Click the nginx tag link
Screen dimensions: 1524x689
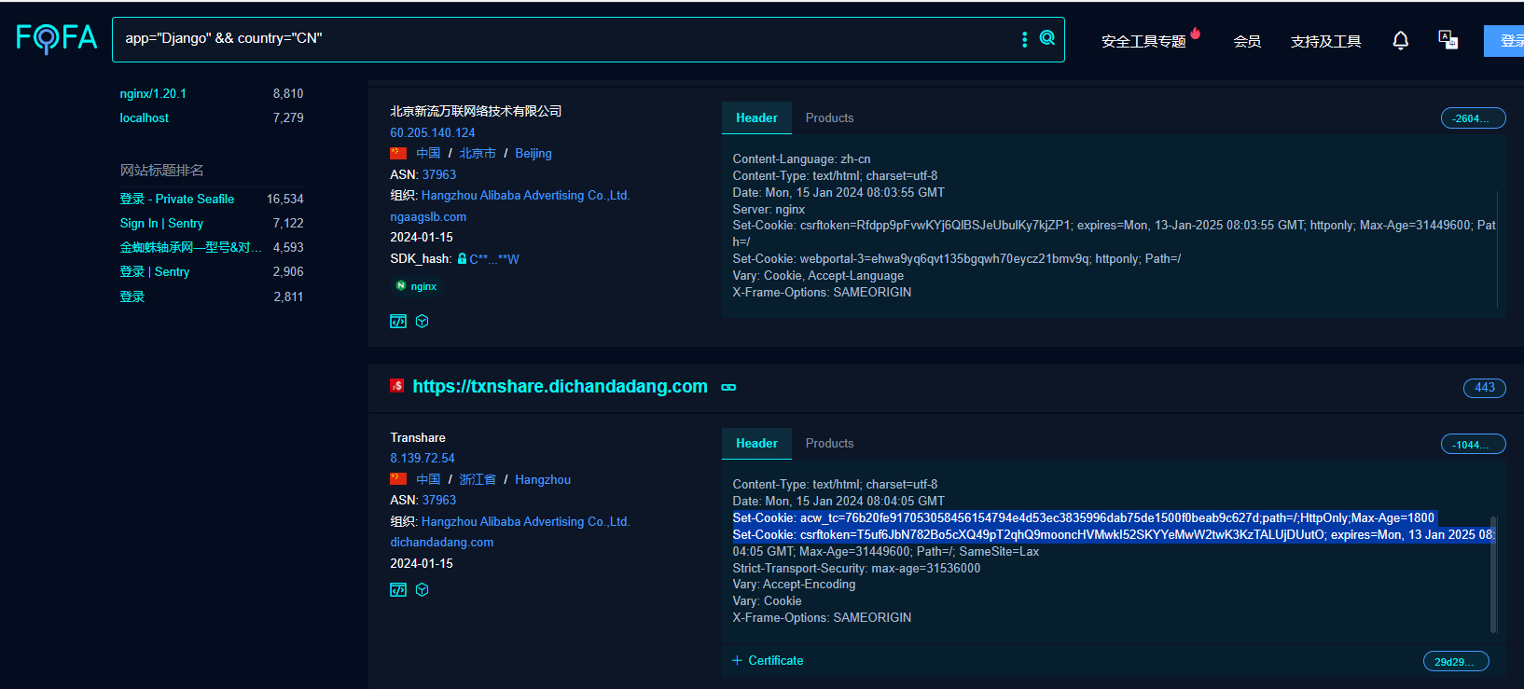tap(423, 286)
